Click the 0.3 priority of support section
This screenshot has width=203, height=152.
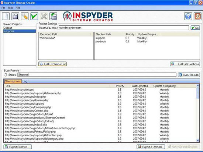[x=127, y=38]
